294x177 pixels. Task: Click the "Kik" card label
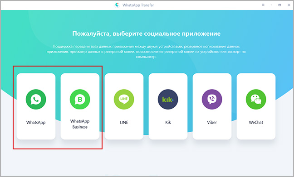point(168,122)
